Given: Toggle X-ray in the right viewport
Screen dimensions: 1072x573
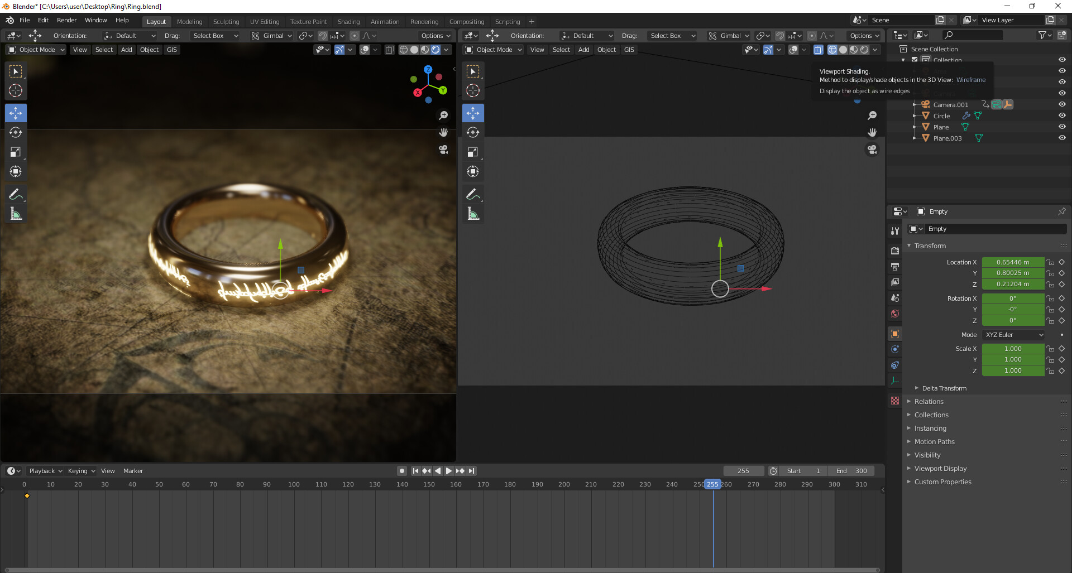Looking at the screenshot, I should point(818,50).
